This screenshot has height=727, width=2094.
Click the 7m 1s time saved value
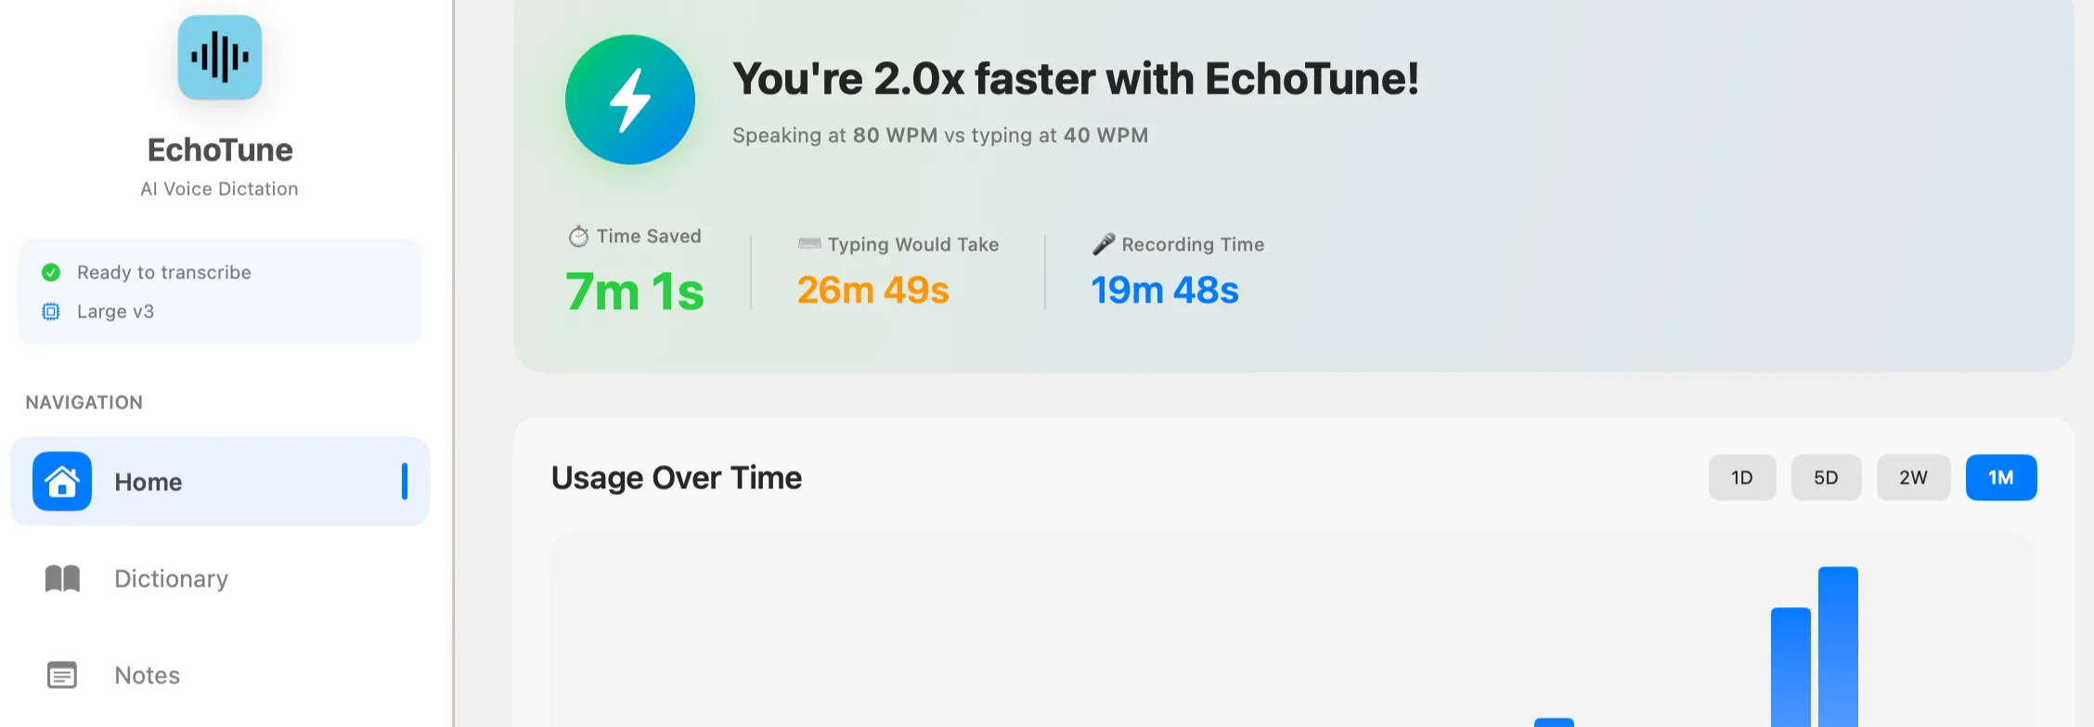click(635, 292)
